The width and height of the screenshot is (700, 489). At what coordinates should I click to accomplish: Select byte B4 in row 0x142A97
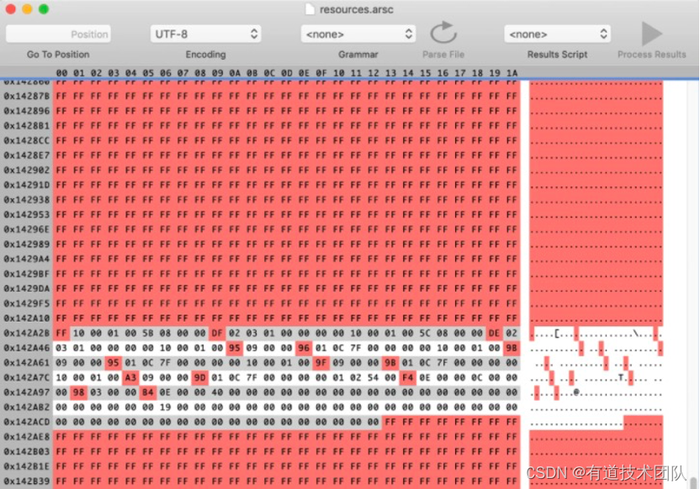click(148, 392)
